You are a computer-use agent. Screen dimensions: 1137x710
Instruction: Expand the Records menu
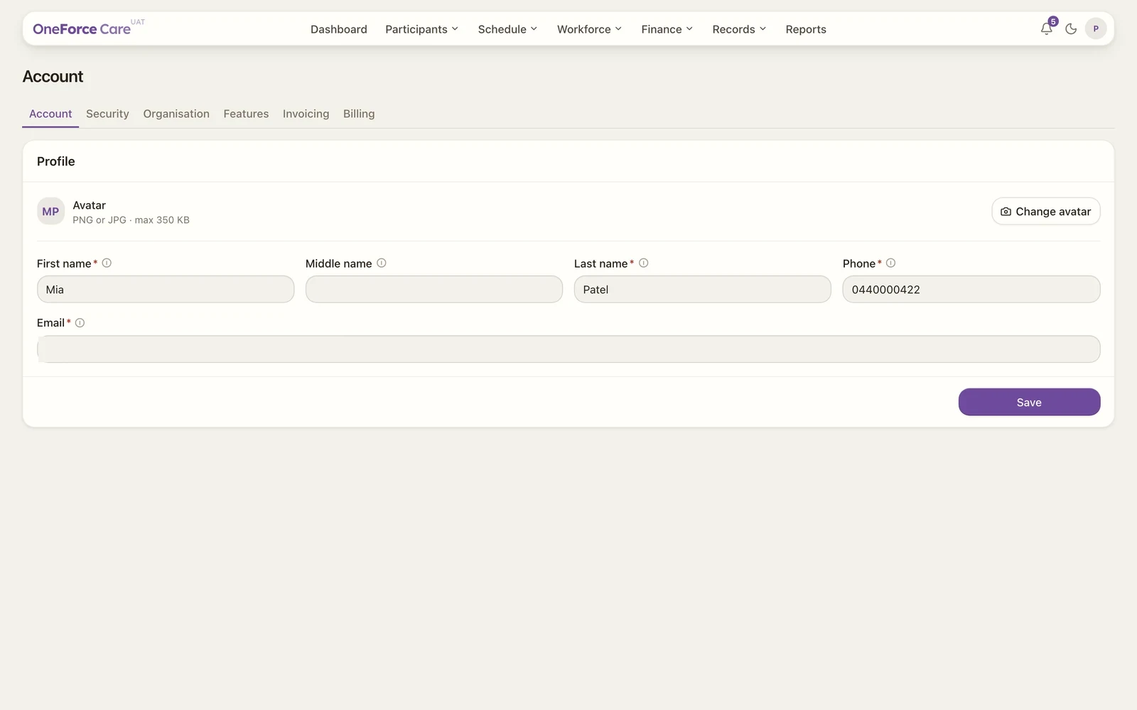[x=739, y=29]
